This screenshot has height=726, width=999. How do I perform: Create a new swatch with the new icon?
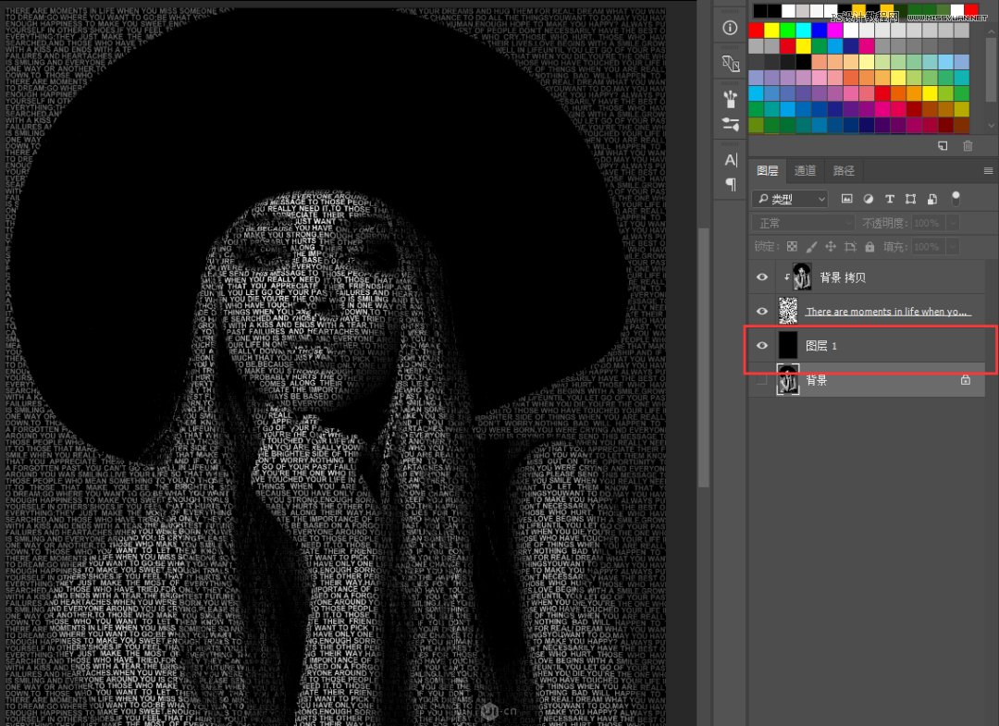943,146
